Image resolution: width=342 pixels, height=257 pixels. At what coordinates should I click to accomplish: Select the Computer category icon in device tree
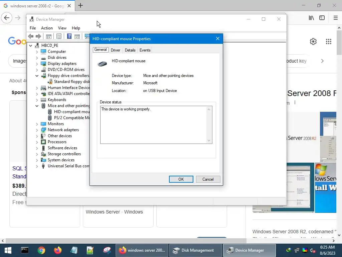coord(43,51)
